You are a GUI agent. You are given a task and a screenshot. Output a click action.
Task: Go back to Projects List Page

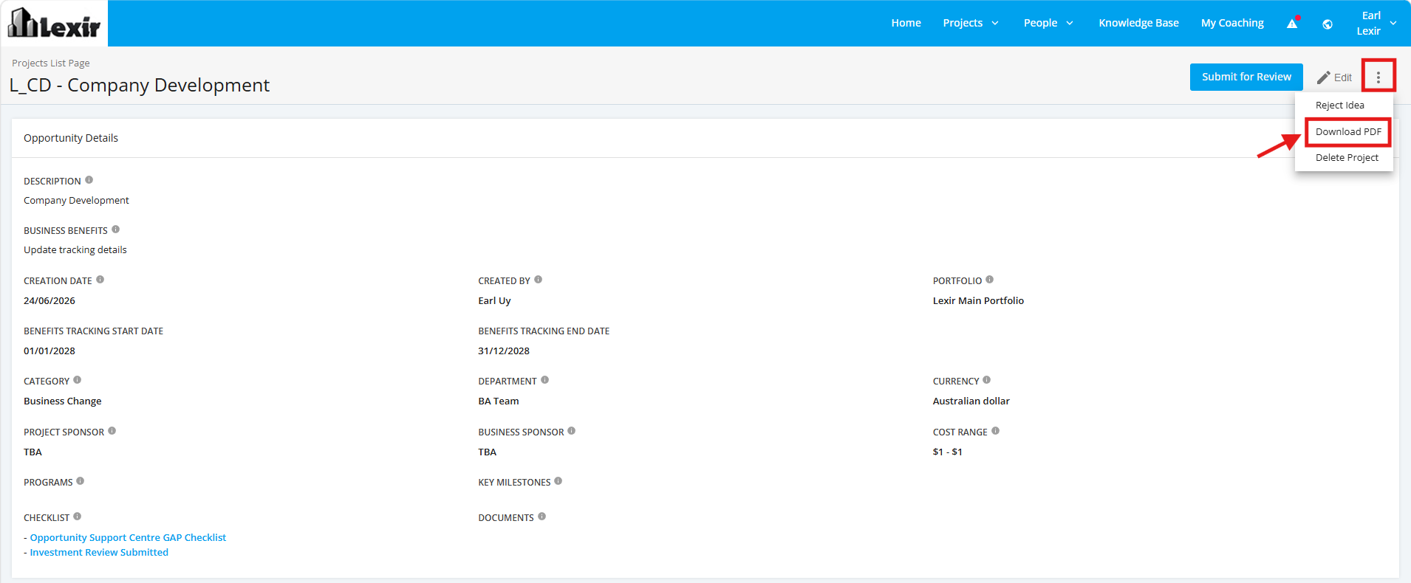pos(51,63)
